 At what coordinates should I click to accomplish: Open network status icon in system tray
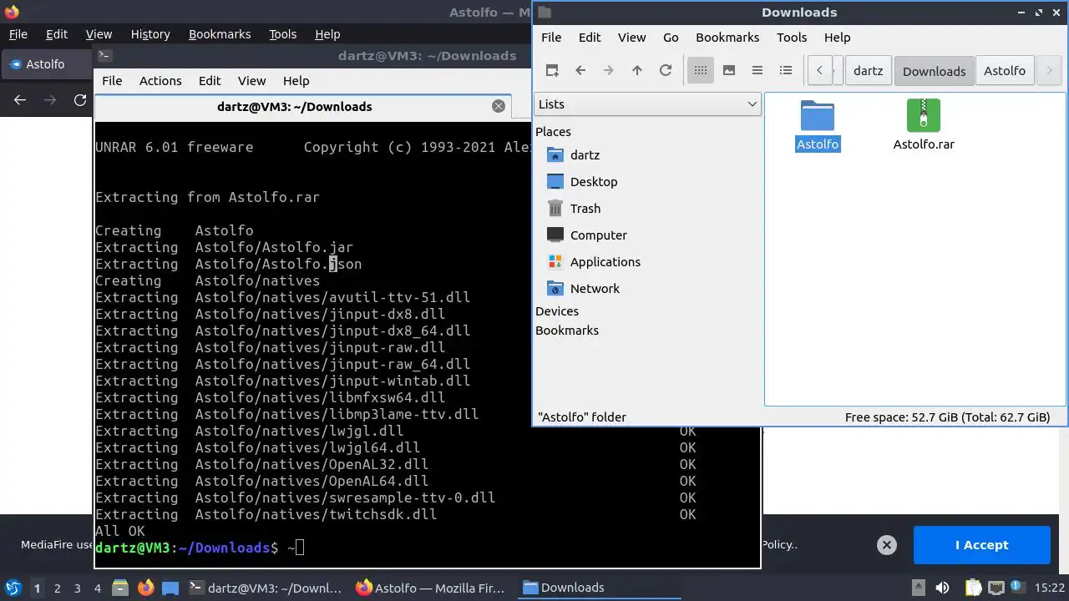tap(996, 588)
